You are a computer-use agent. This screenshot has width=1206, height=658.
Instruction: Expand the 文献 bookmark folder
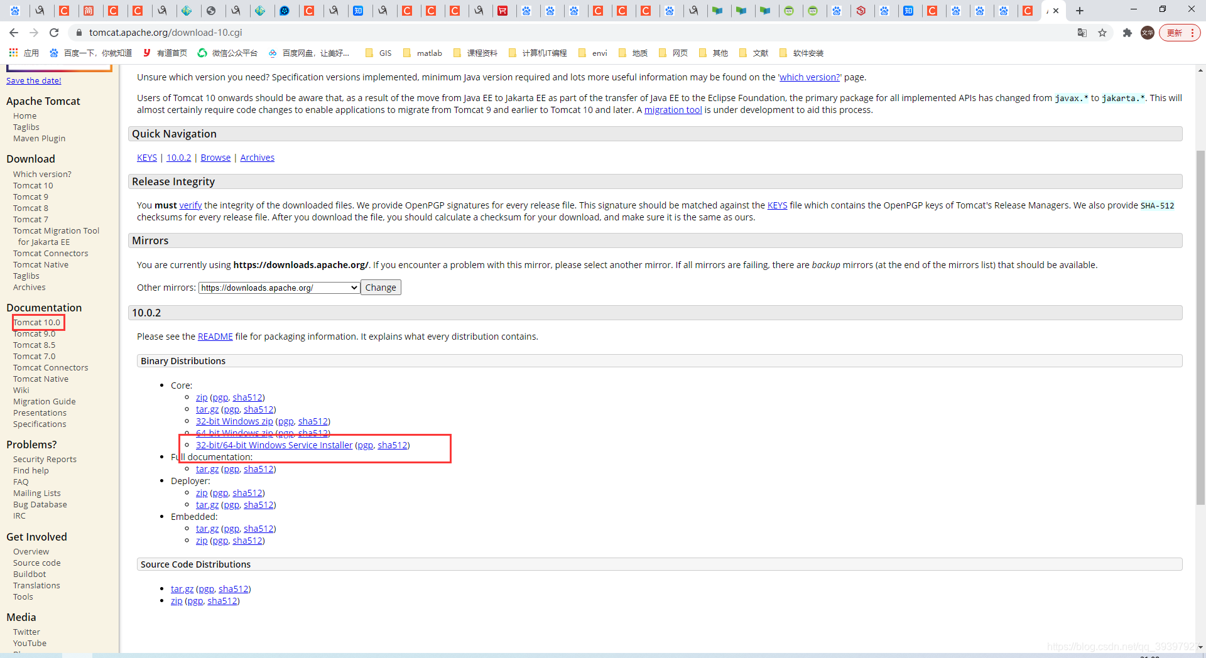click(754, 53)
